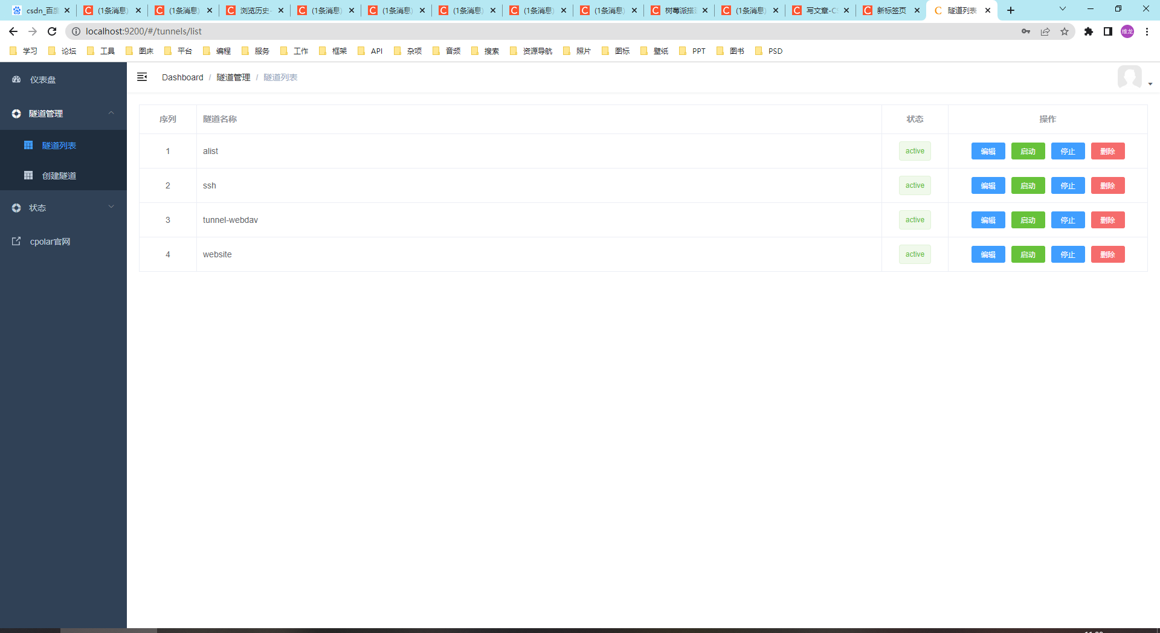Click the active status tag for alist

[915, 151]
